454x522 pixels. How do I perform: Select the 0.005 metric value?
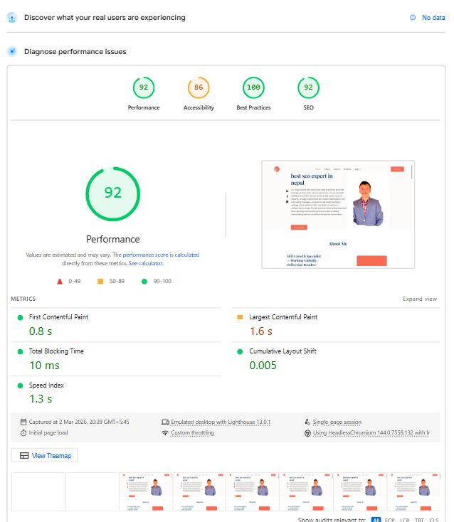tap(263, 366)
